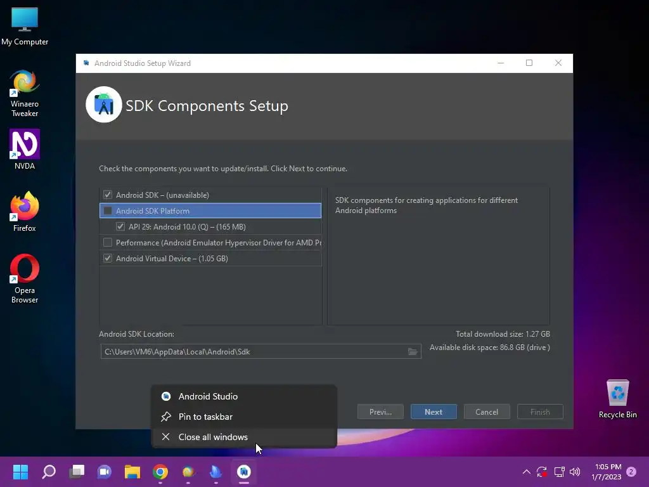Minimize the Setup Wizard window
The image size is (649, 487).
501,63
